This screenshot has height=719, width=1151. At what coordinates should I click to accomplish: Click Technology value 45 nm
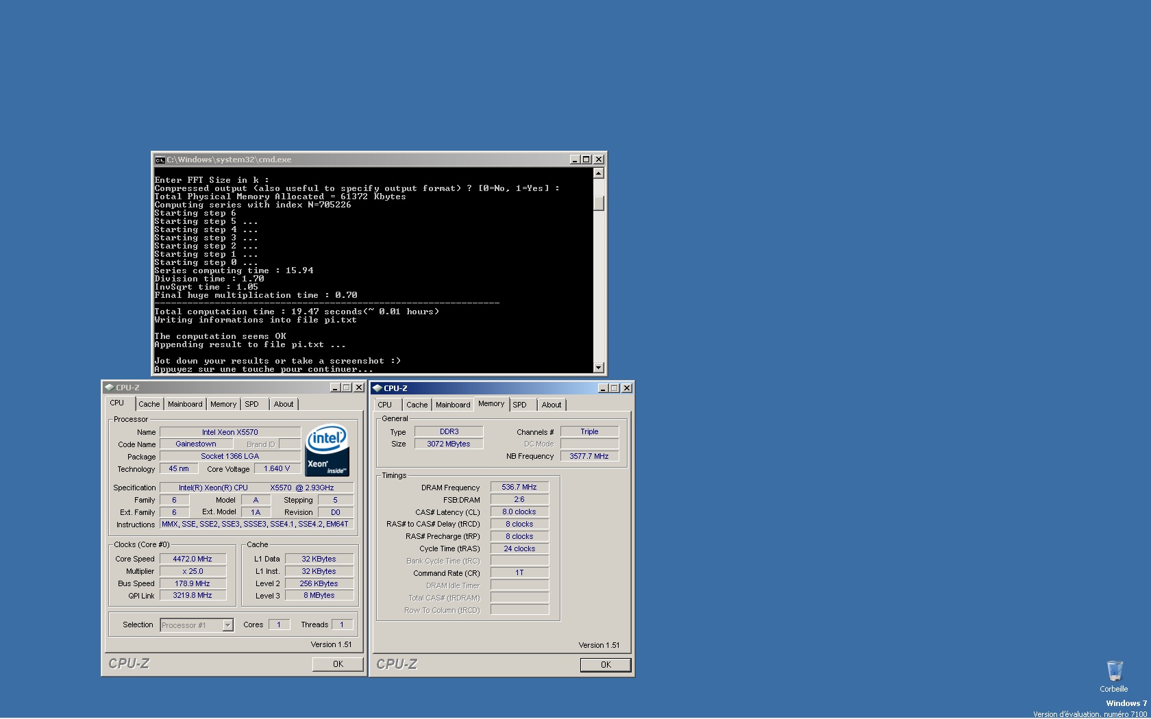pyautogui.click(x=179, y=469)
